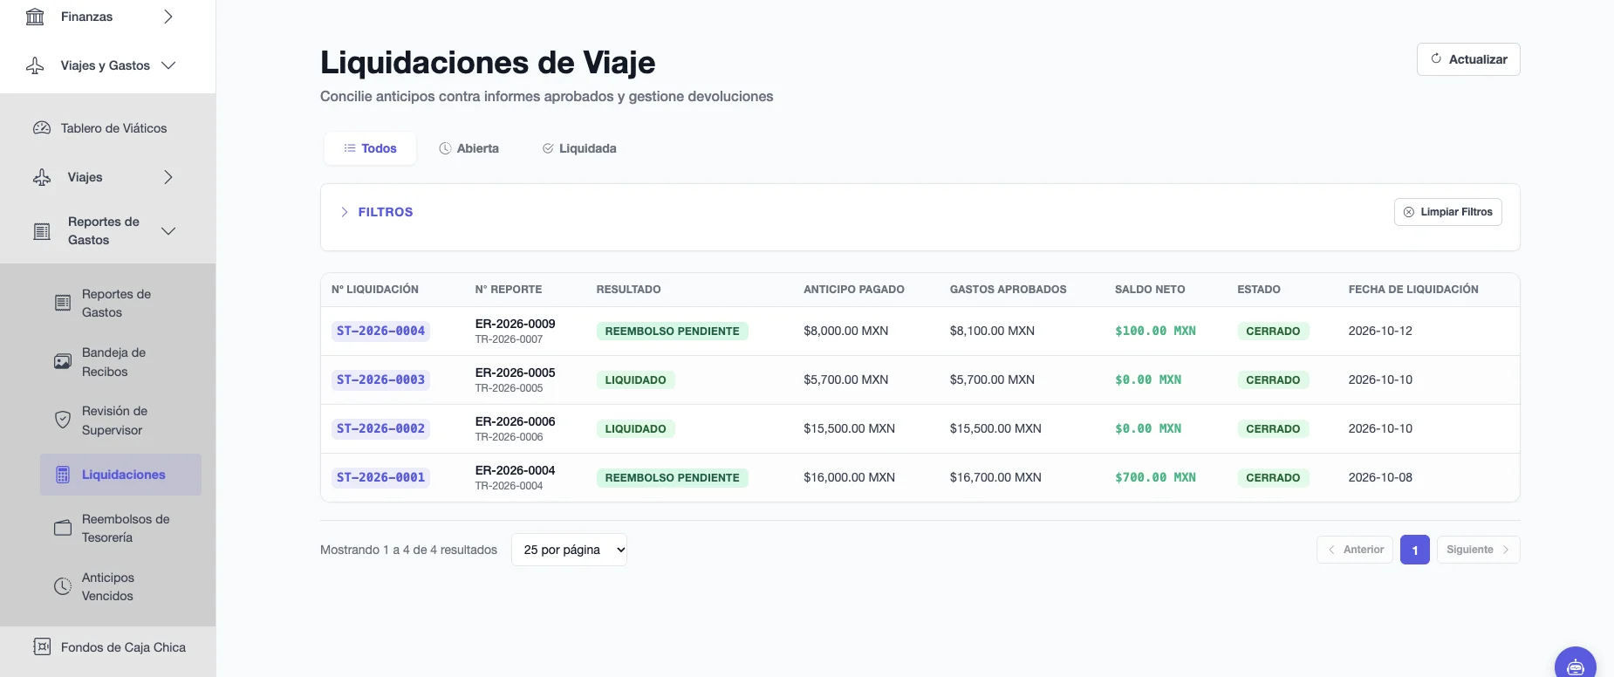This screenshot has width=1614, height=677.
Task: Click the Viajes y Gastos airplane icon
Action: [x=35, y=65]
